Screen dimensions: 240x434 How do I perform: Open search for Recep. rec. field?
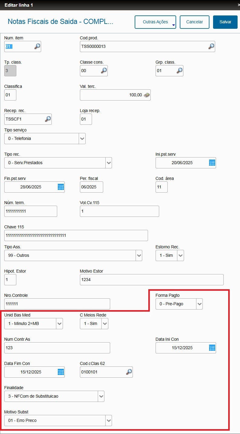pyautogui.click(x=48, y=119)
